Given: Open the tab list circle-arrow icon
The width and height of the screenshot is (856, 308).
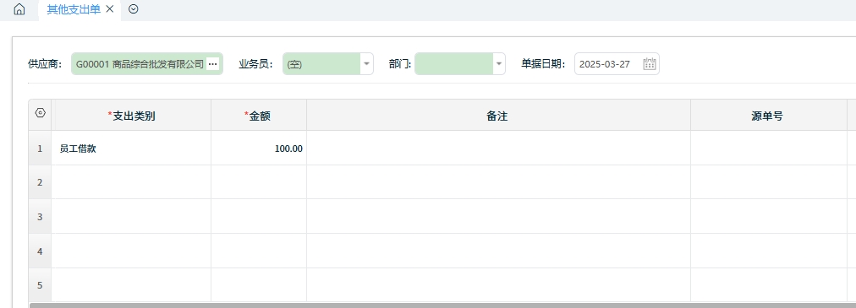Looking at the screenshot, I should [x=133, y=9].
